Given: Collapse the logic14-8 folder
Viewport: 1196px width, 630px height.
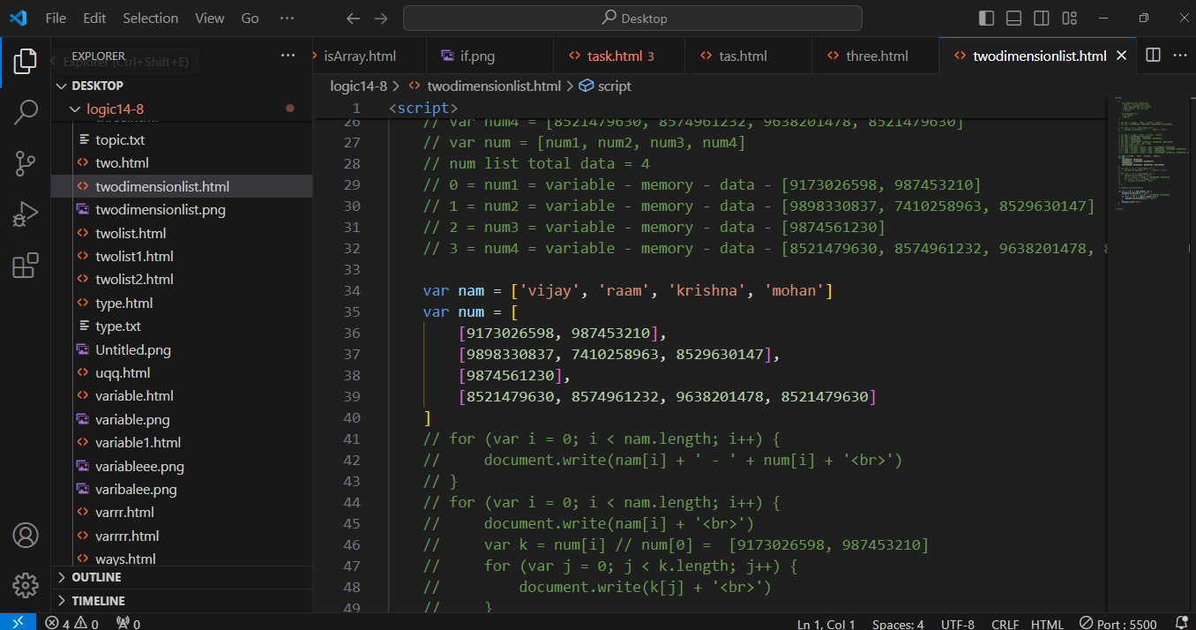Looking at the screenshot, I should coord(115,109).
